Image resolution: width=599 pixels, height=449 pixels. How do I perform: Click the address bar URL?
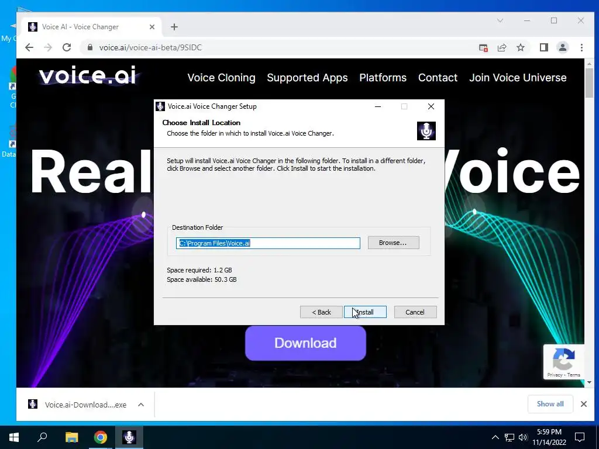[150, 47]
